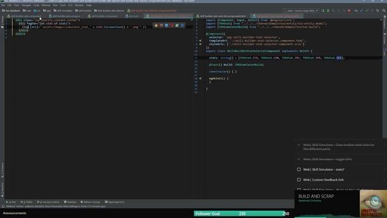Click the 'skill-simulator' breadcrumb folder
This screenshot has width=387, height=218.
(63, 11)
